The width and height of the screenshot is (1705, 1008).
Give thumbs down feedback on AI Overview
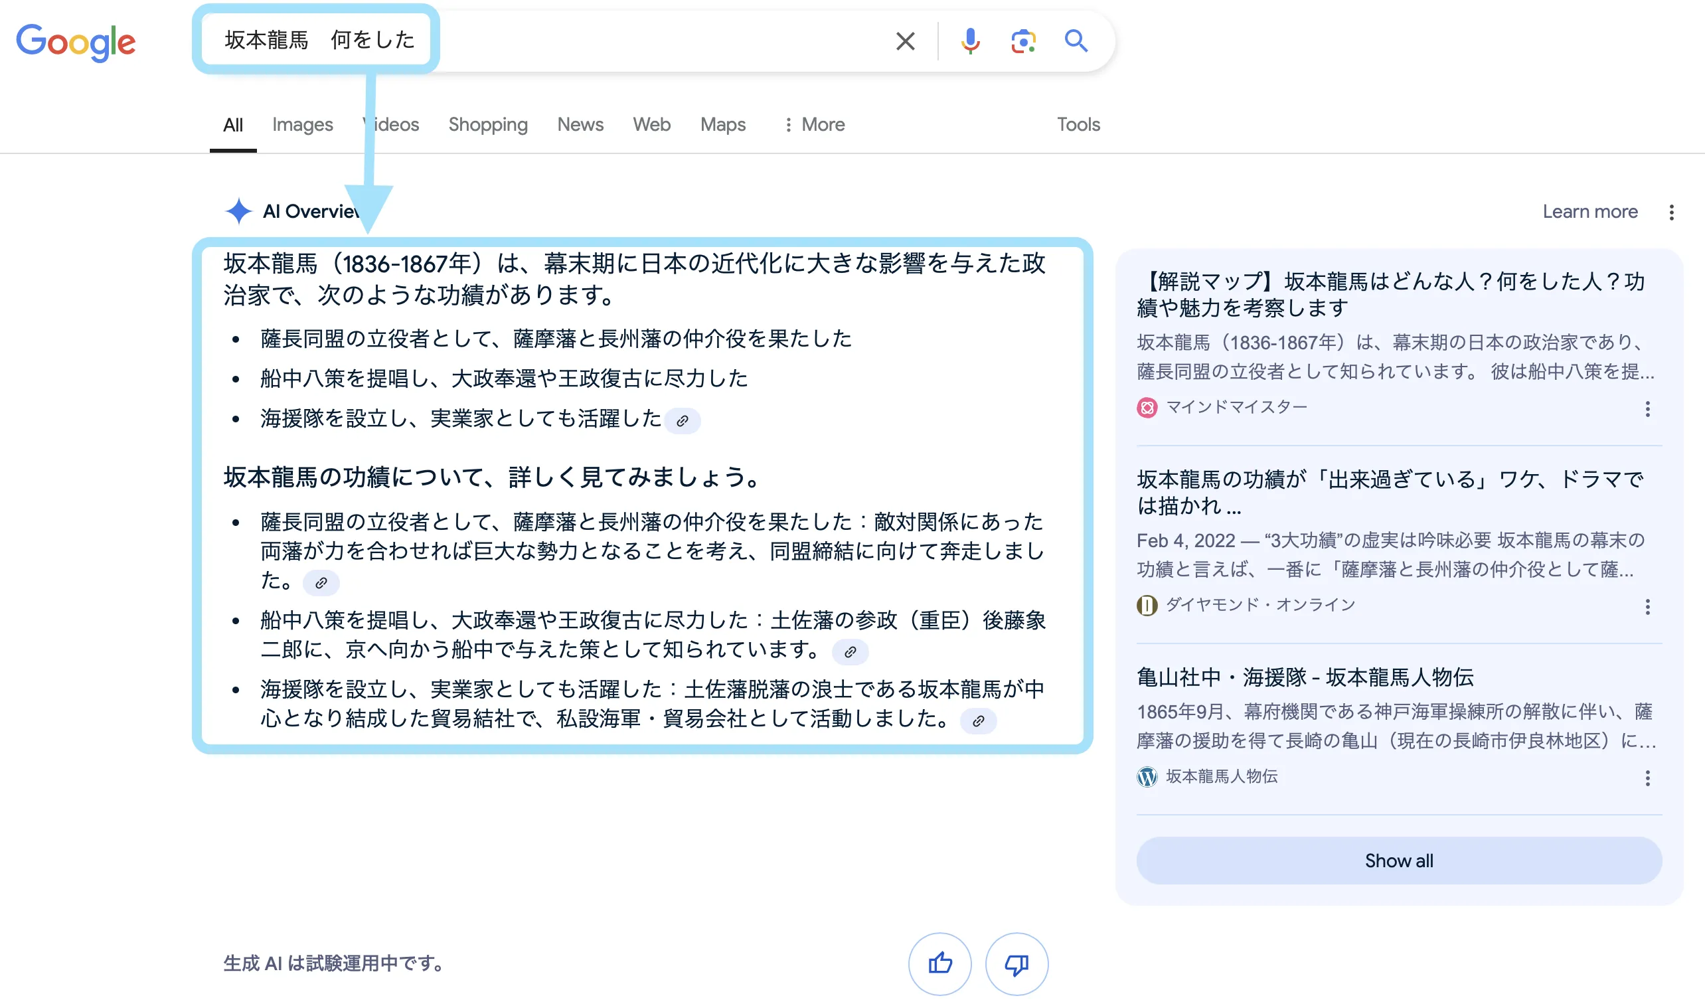tap(1016, 964)
